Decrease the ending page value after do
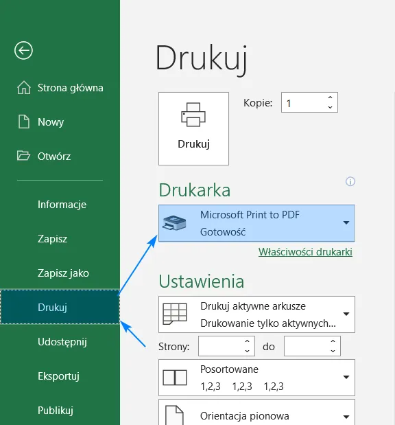The height and width of the screenshot is (425, 395). 333,351
